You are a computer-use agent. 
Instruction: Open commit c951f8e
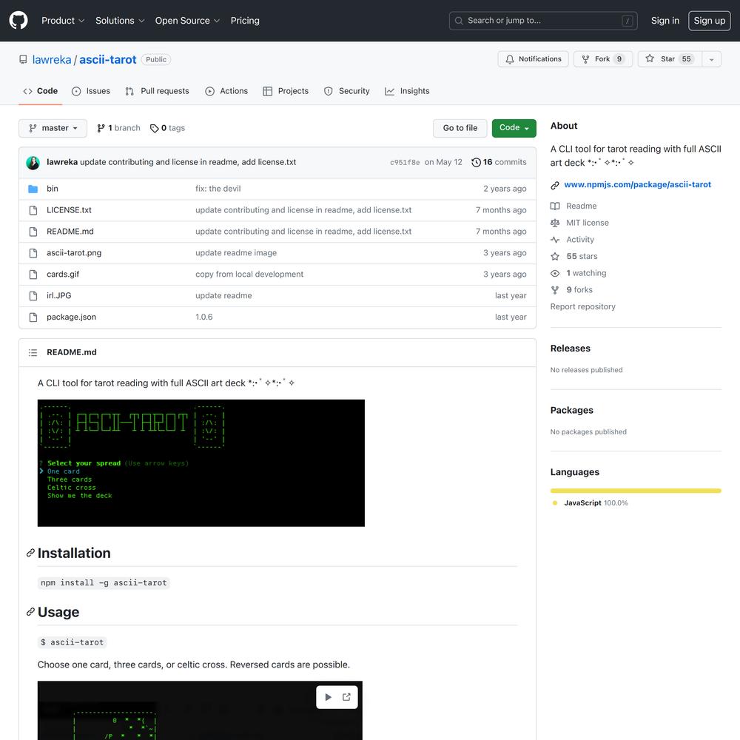405,162
